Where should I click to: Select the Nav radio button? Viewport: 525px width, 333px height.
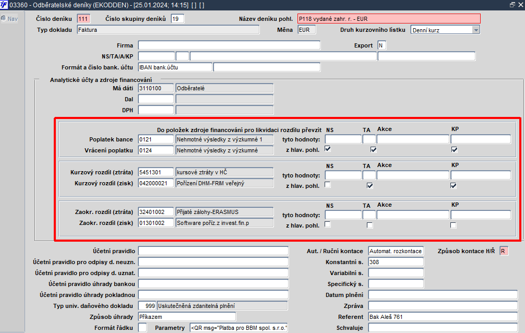click(x=3, y=18)
